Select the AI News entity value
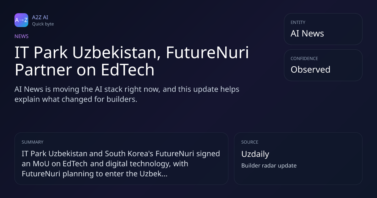The image size is (377, 198). tap(307, 33)
